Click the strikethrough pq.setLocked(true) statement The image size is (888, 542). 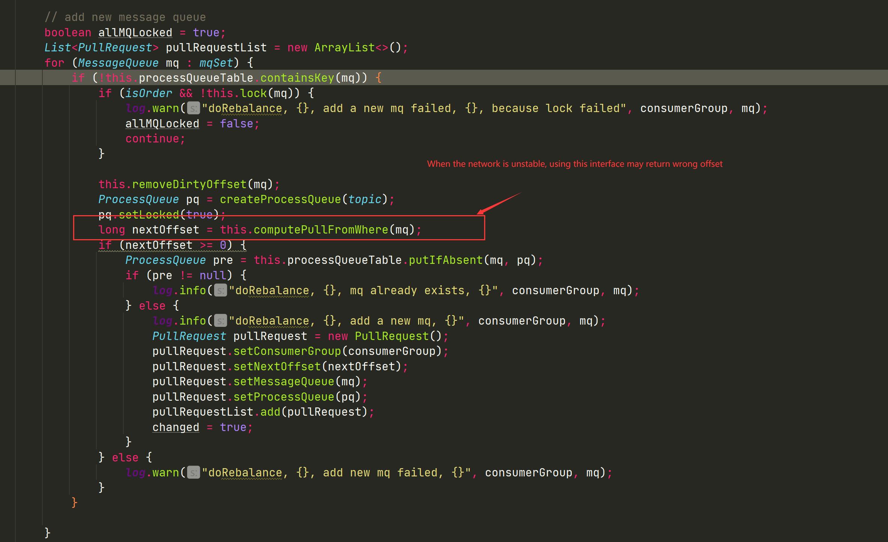pyautogui.click(x=161, y=214)
